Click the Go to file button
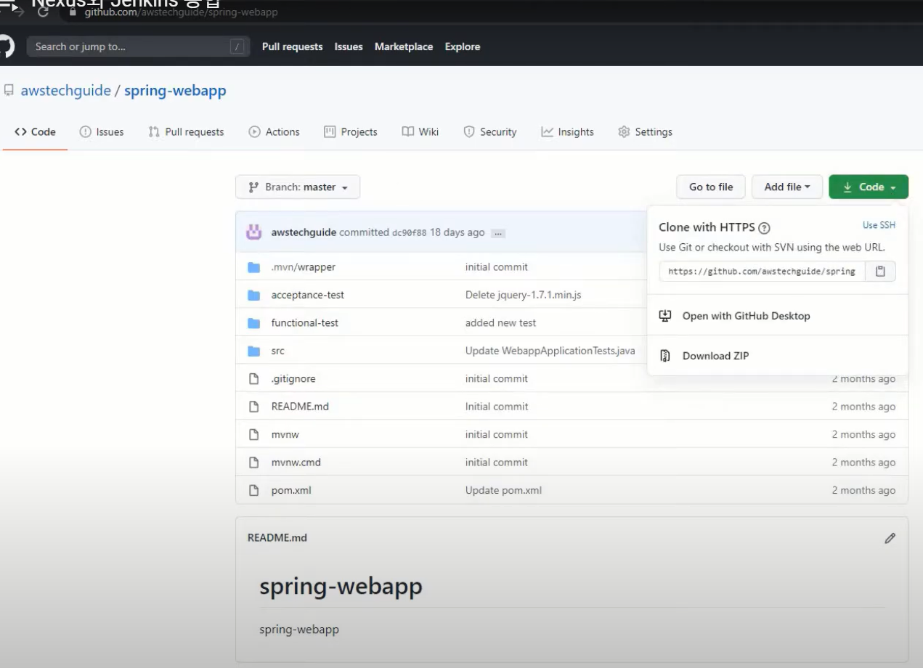 coord(711,187)
